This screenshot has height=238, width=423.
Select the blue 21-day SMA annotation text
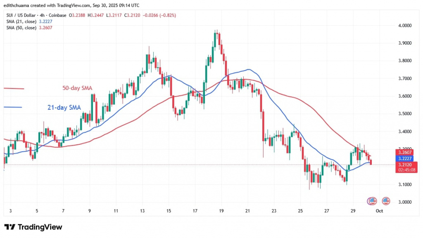click(x=63, y=108)
